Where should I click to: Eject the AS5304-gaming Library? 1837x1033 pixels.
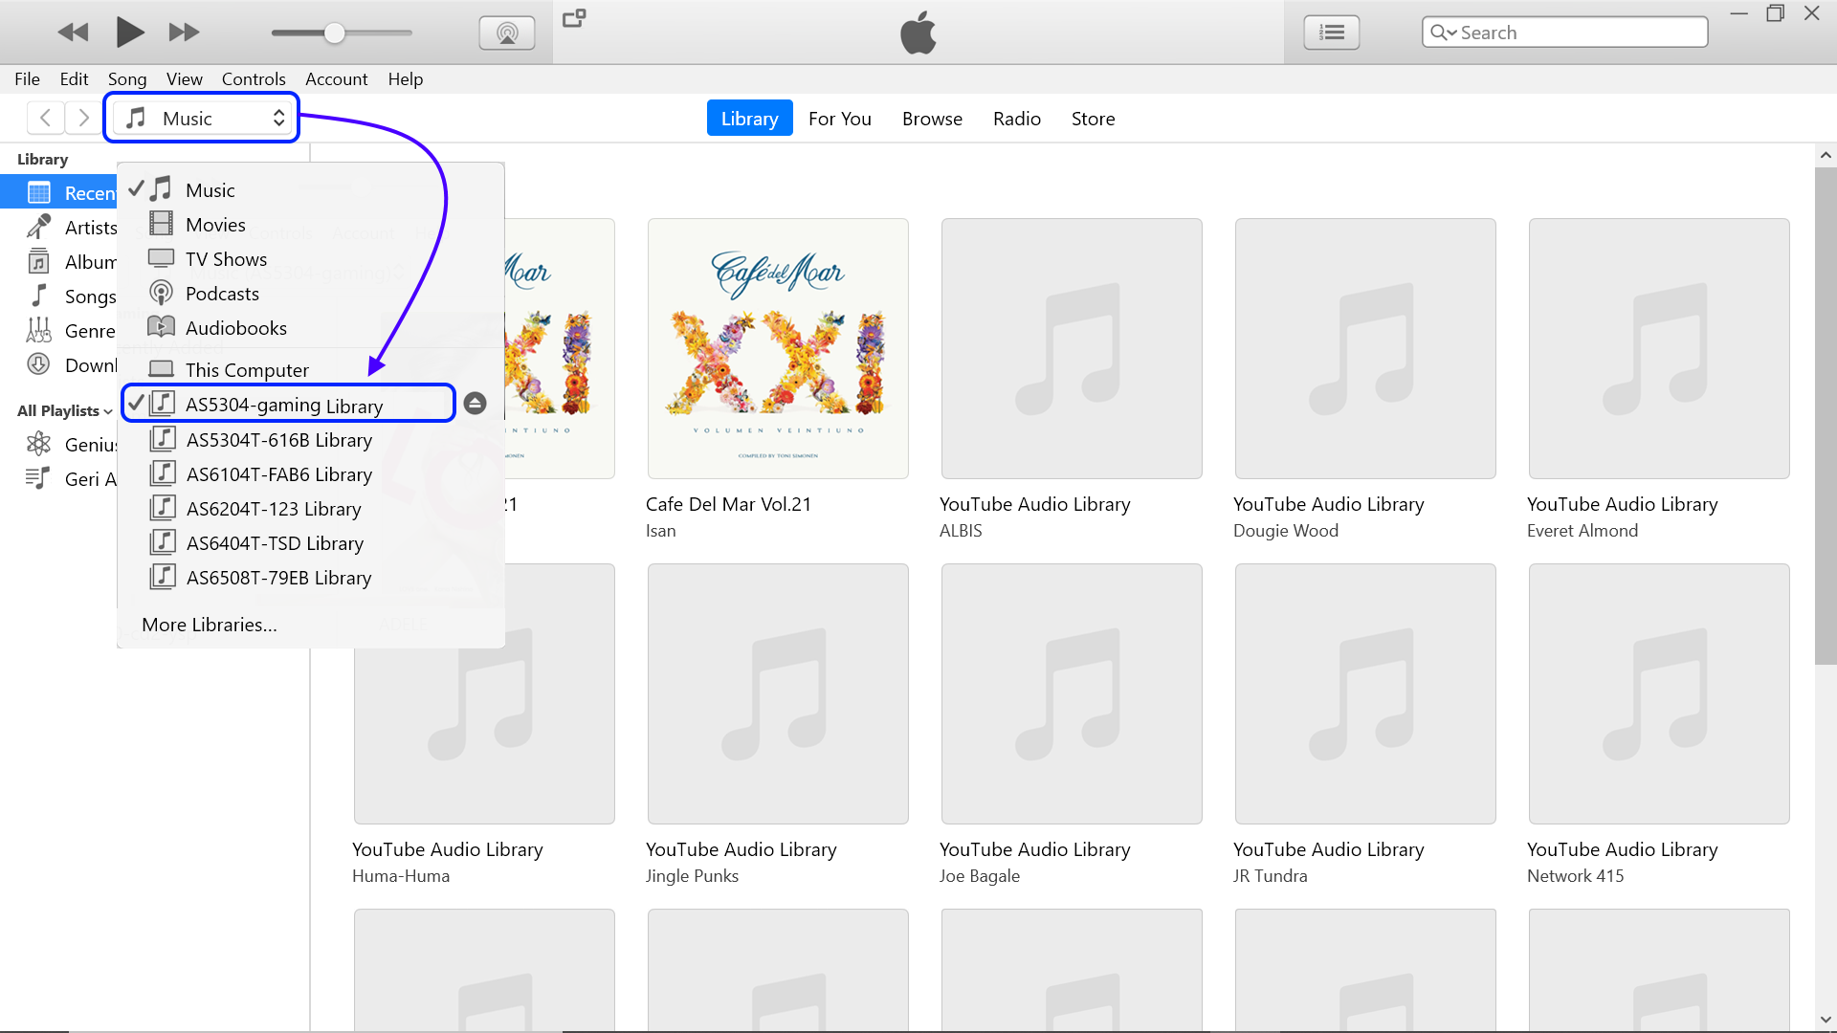[475, 404]
